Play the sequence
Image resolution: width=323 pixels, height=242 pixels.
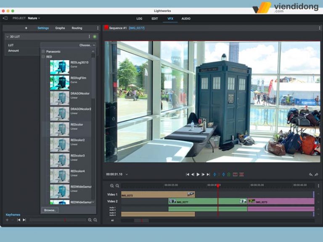[198, 174]
